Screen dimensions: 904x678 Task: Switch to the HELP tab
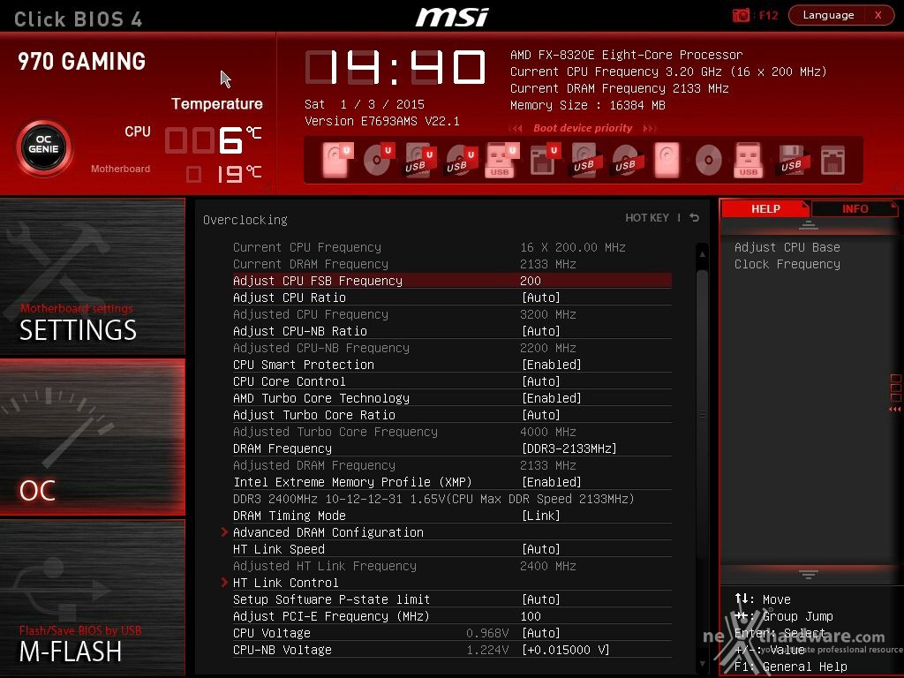pyautogui.click(x=765, y=208)
